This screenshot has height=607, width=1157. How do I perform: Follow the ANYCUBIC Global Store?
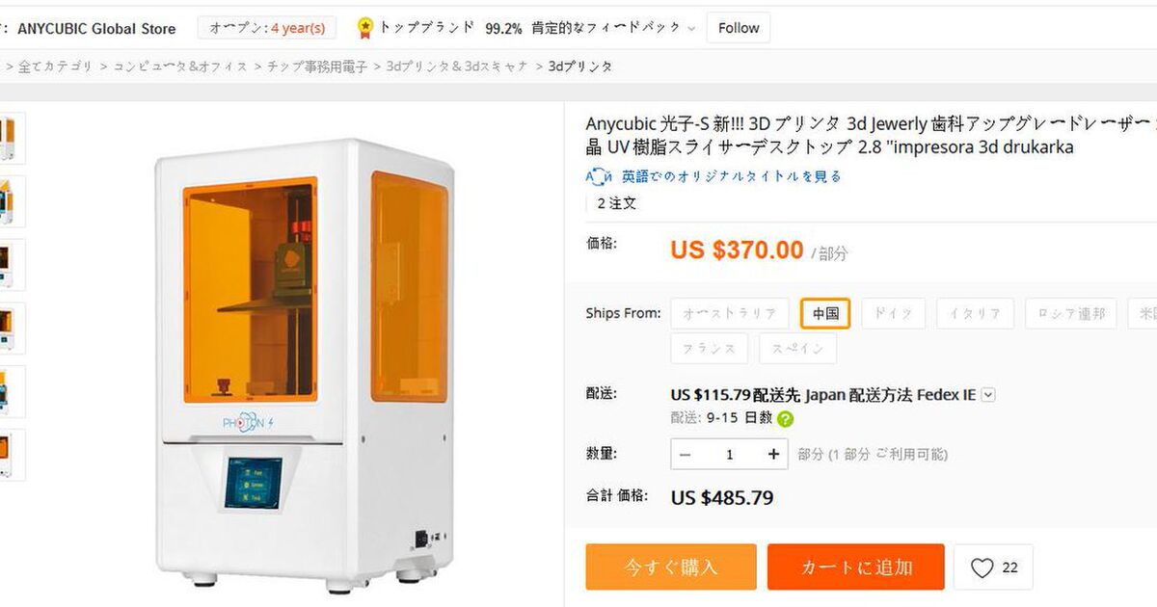pos(739,28)
